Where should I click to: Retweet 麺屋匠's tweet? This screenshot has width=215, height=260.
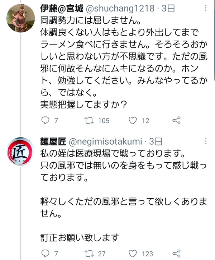pyautogui.click(x=89, y=254)
